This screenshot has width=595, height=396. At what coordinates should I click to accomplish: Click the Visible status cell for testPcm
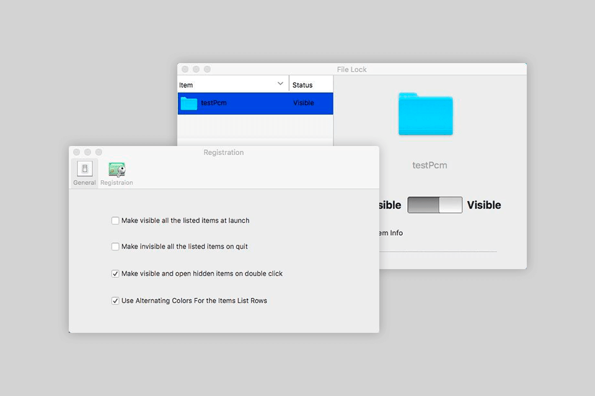pyautogui.click(x=304, y=103)
